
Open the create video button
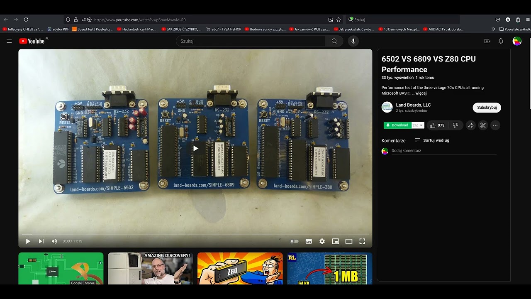click(x=487, y=41)
